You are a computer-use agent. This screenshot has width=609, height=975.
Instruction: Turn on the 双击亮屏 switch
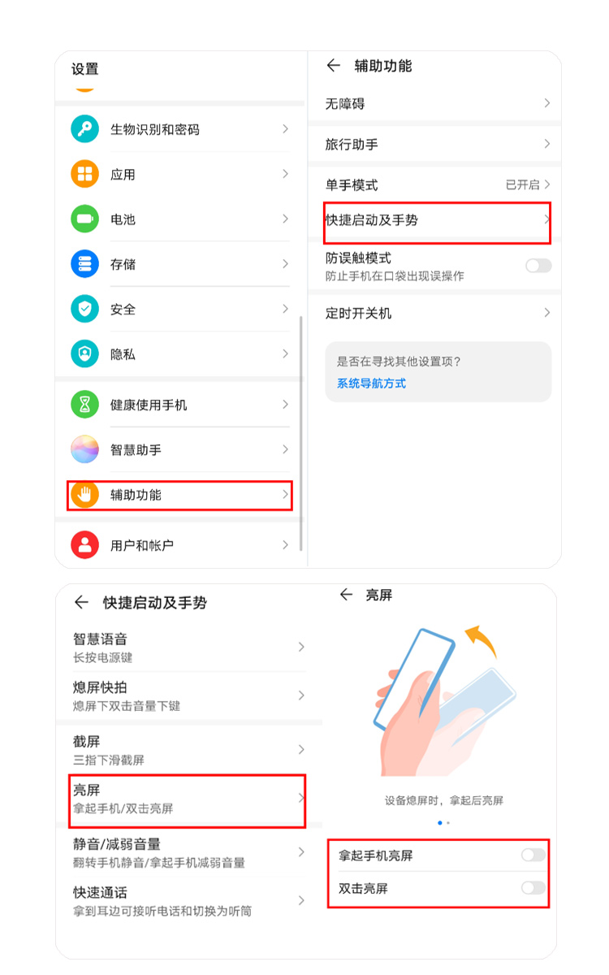coord(533,888)
